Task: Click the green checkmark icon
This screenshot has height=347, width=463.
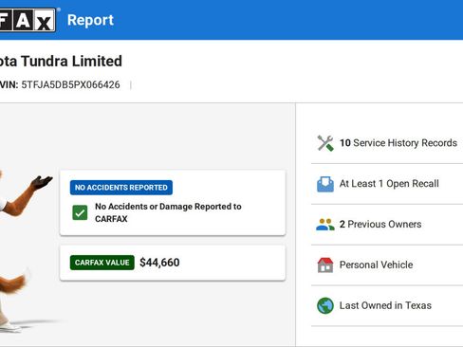Action: click(80, 212)
